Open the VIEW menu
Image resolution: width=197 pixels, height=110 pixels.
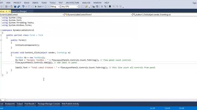pos(8,3)
